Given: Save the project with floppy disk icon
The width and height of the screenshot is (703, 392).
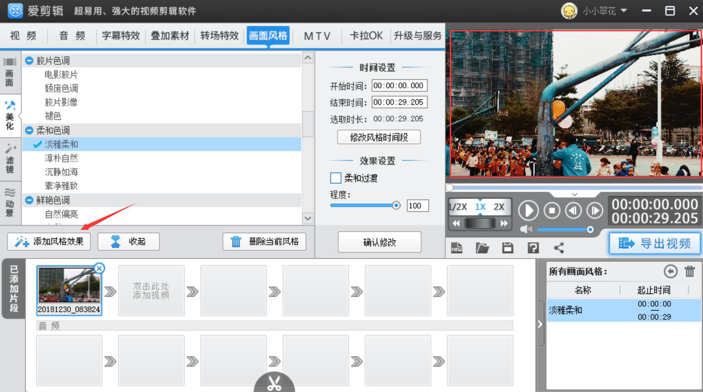Looking at the screenshot, I should (x=508, y=248).
